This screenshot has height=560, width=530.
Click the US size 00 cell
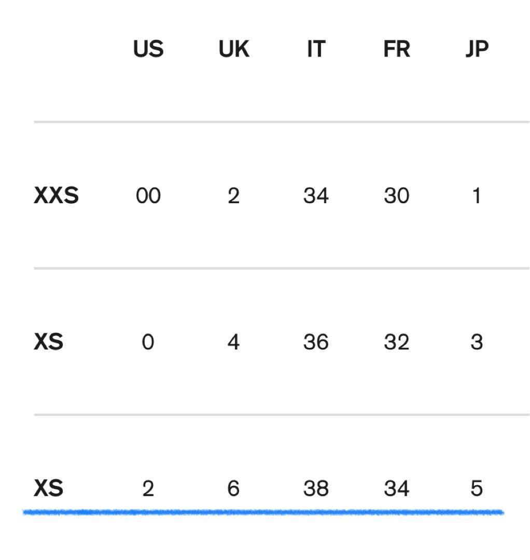(148, 195)
